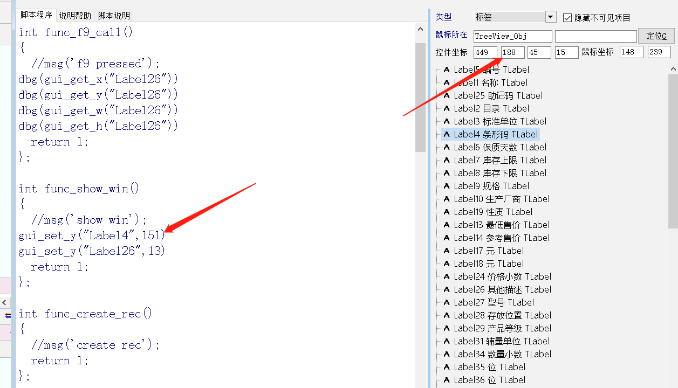678x388 pixels.
Task: Select Label25 助记码 TLabel in the tree
Action: pyautogui.click(x=498, y=95)
